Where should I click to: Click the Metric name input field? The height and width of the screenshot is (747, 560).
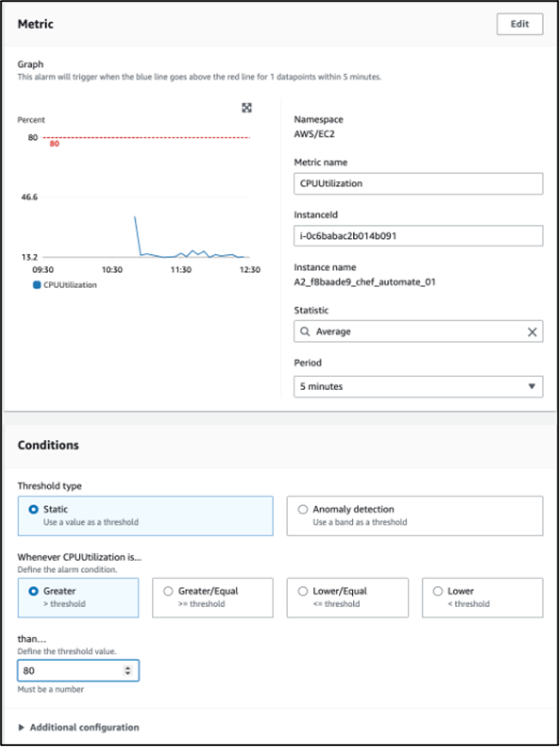click(417, 184)
